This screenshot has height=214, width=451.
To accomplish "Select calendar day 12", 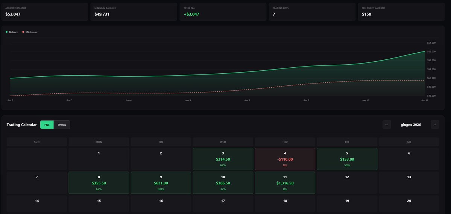I will coord(347,183).
